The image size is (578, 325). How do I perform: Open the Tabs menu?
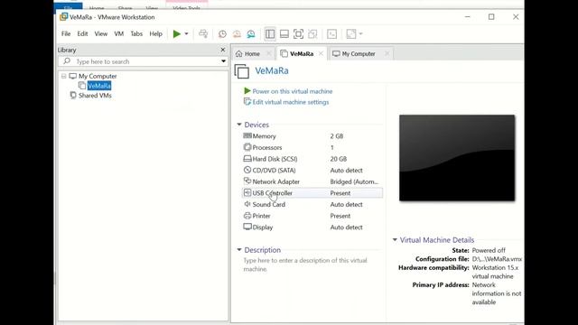point(136,34)
